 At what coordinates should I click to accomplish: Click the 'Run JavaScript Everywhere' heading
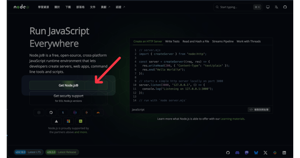click(59, 37)
